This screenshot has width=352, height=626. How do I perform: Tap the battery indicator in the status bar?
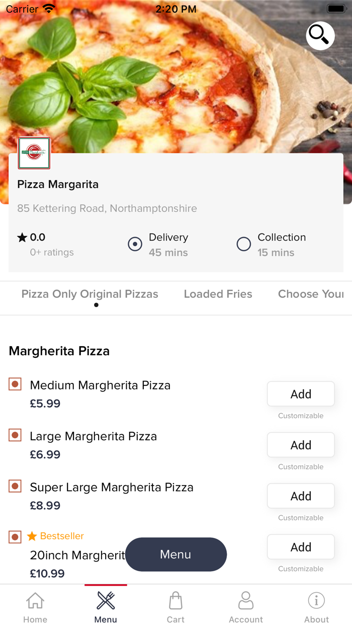(336, 8)
